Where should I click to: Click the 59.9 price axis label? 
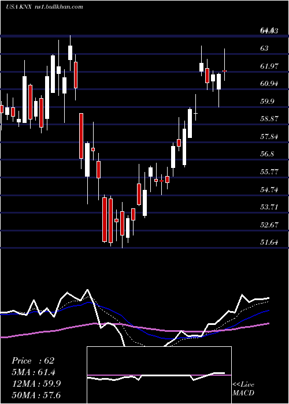tap(267, 101)
